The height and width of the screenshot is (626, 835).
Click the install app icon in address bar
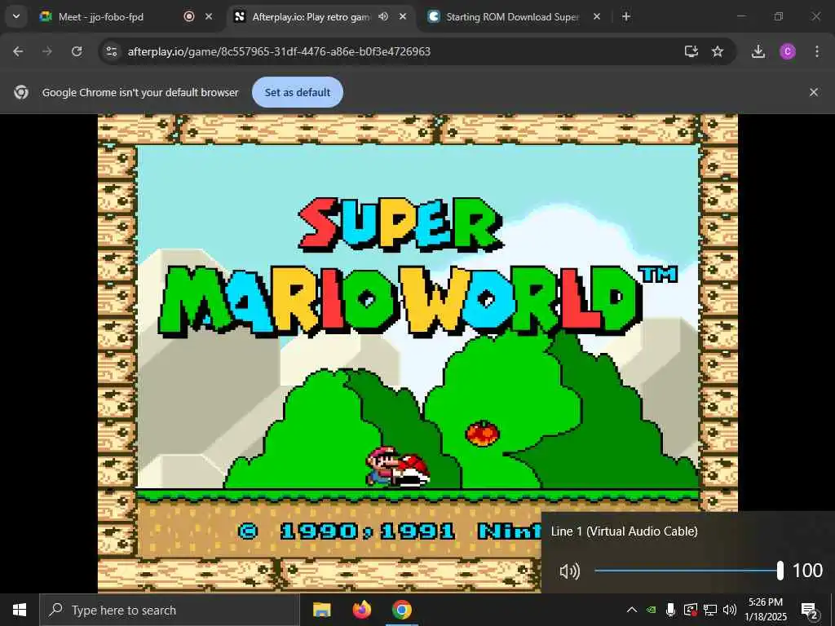tap(691, 51)
